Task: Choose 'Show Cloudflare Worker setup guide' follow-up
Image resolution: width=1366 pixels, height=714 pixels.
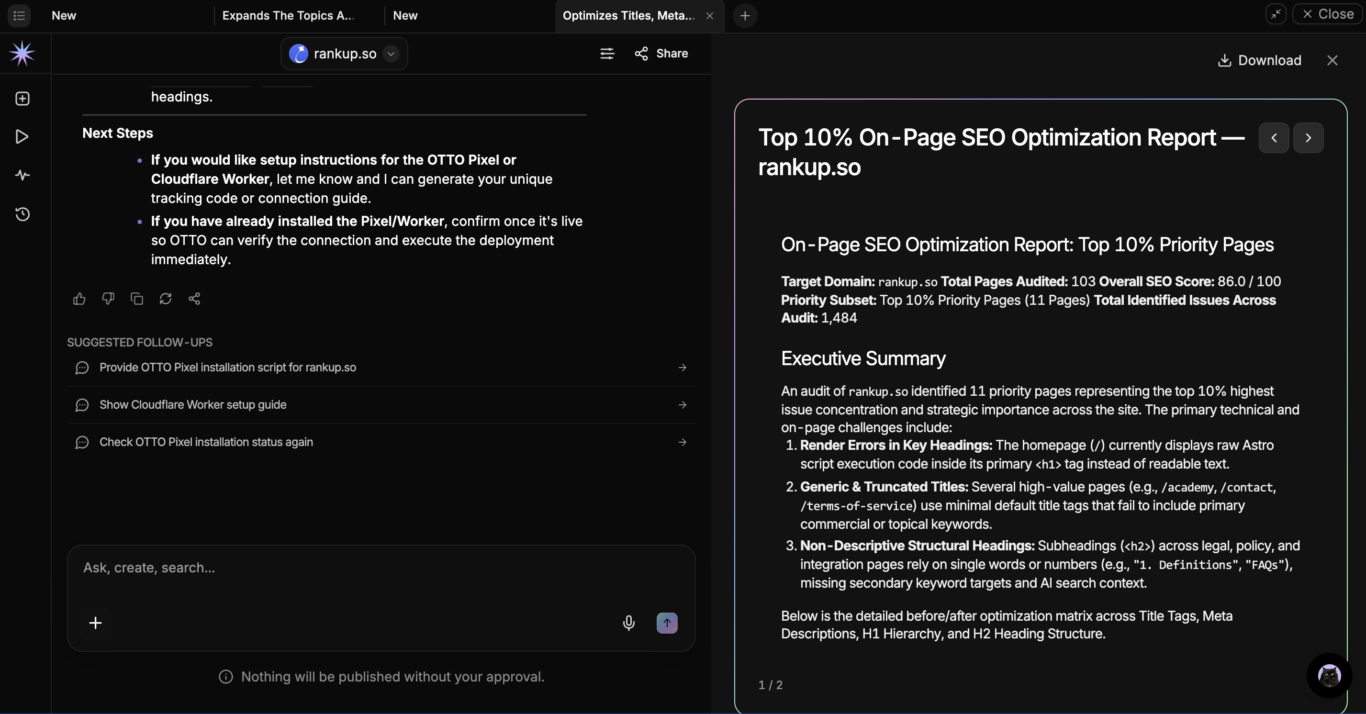Action: coord(381,405)
